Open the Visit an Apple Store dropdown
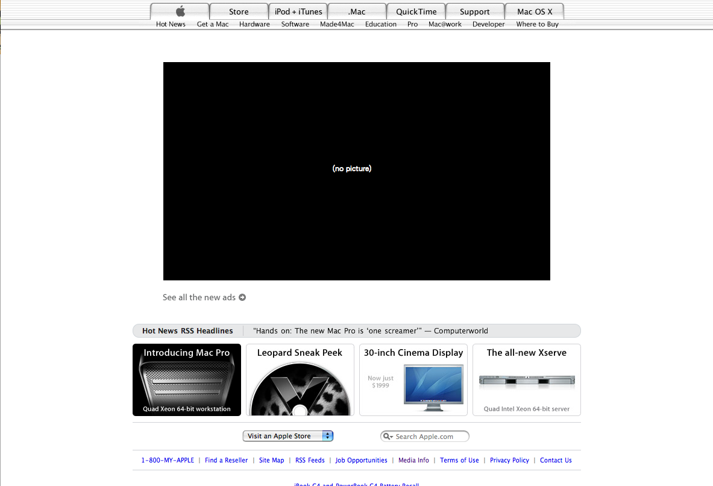Viewport: 713px width, 486px height. (x=288, y=436)
